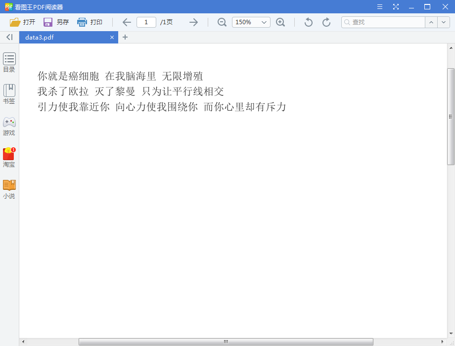Click the /1页 total pages label
The width and height of the screenshot is (455, 346).
(x=166, y=22)
